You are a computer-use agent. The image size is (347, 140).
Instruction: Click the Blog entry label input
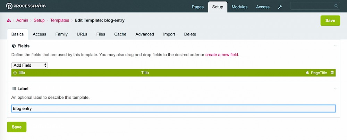coord(173,108)
